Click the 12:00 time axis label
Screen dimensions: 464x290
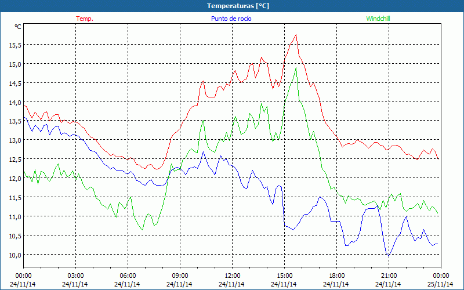[x=231, y=276]
